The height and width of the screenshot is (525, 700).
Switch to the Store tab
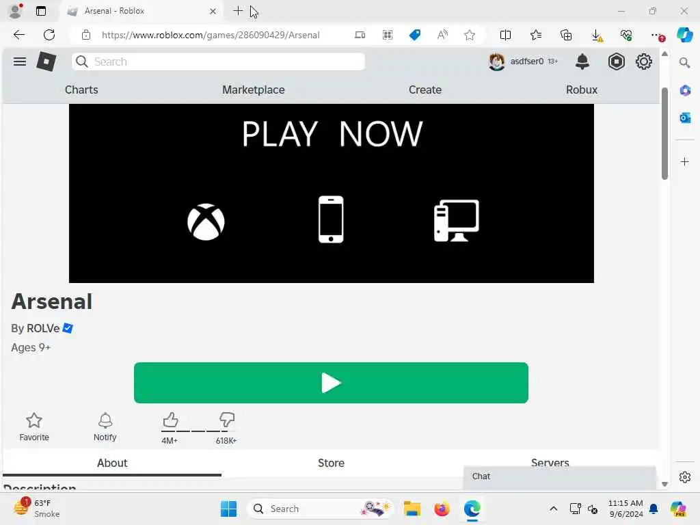pyautogui.click(x=331, y=463)
